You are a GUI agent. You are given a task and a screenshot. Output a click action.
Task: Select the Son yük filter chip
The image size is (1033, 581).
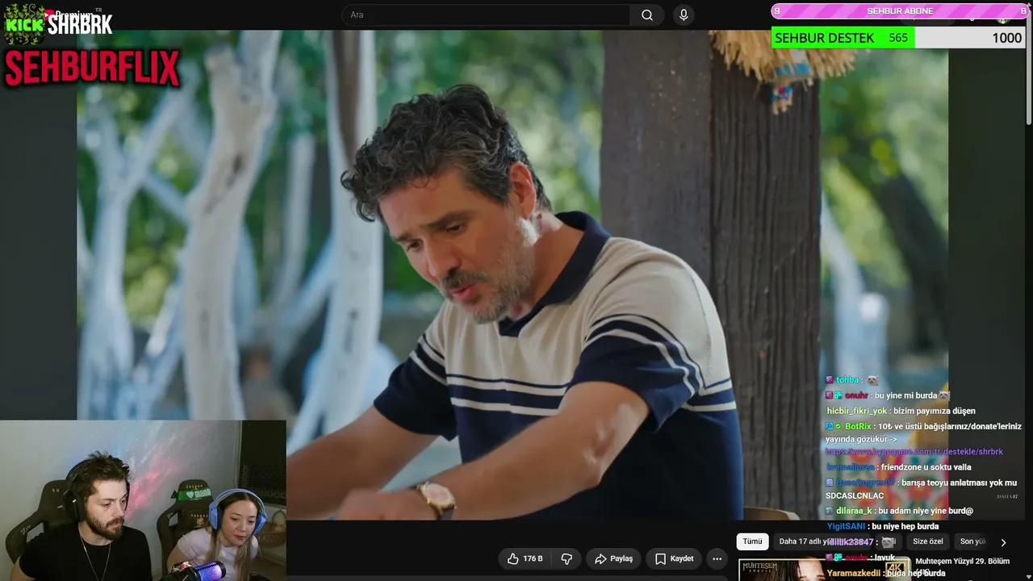972,541
